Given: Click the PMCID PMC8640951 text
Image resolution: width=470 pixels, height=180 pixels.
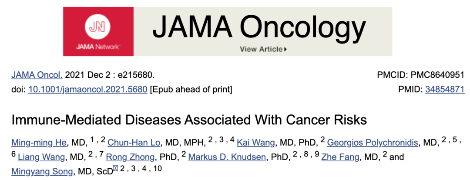Looking at the screenshot, I should point(421,75).
